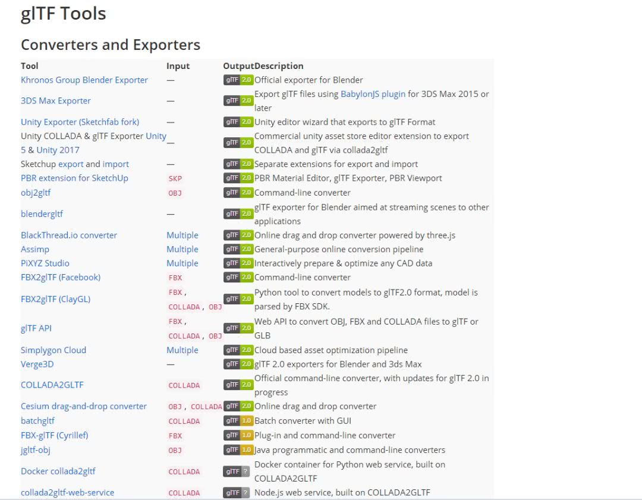The height and width of the screenshot is (500, 642).
Task: Click glTF unknown-version badge in Docker collada2gltf row
Action: click(236, 471)
